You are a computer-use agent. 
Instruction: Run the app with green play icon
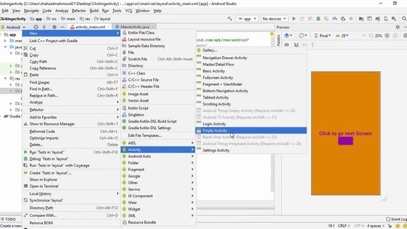coord(294,18)
